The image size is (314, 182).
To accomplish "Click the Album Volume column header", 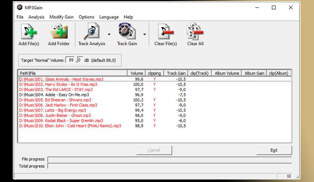I will pos(227,73).
